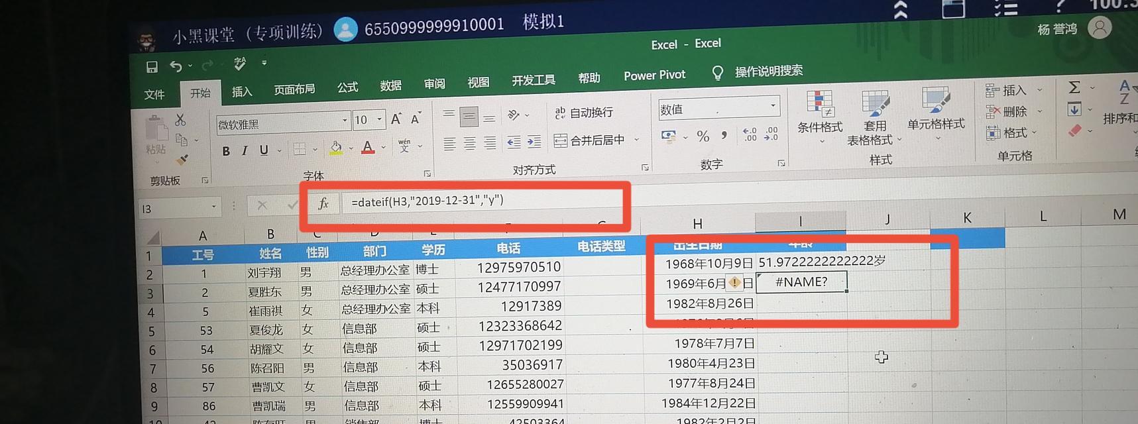Toggle bold formatting
The image size is (1138, 424).
(x=226, y=151)
